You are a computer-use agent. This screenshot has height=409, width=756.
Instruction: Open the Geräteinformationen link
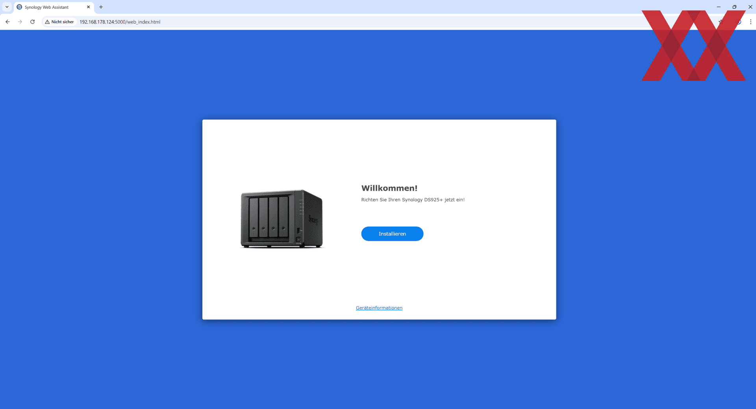coord(379,308)
